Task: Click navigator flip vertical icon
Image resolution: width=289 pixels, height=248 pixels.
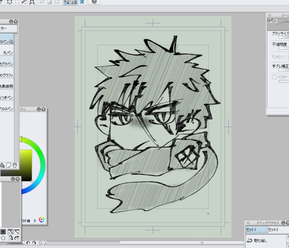Action: (17, 238)
